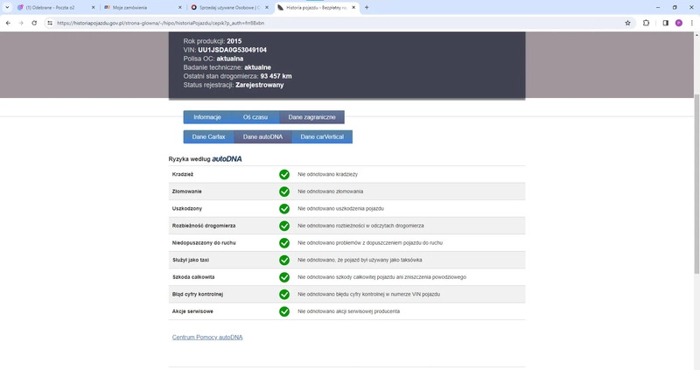Open the browser extensions puzzle icon
Viewport: 700px width, 370px height.
coord(646,23)
